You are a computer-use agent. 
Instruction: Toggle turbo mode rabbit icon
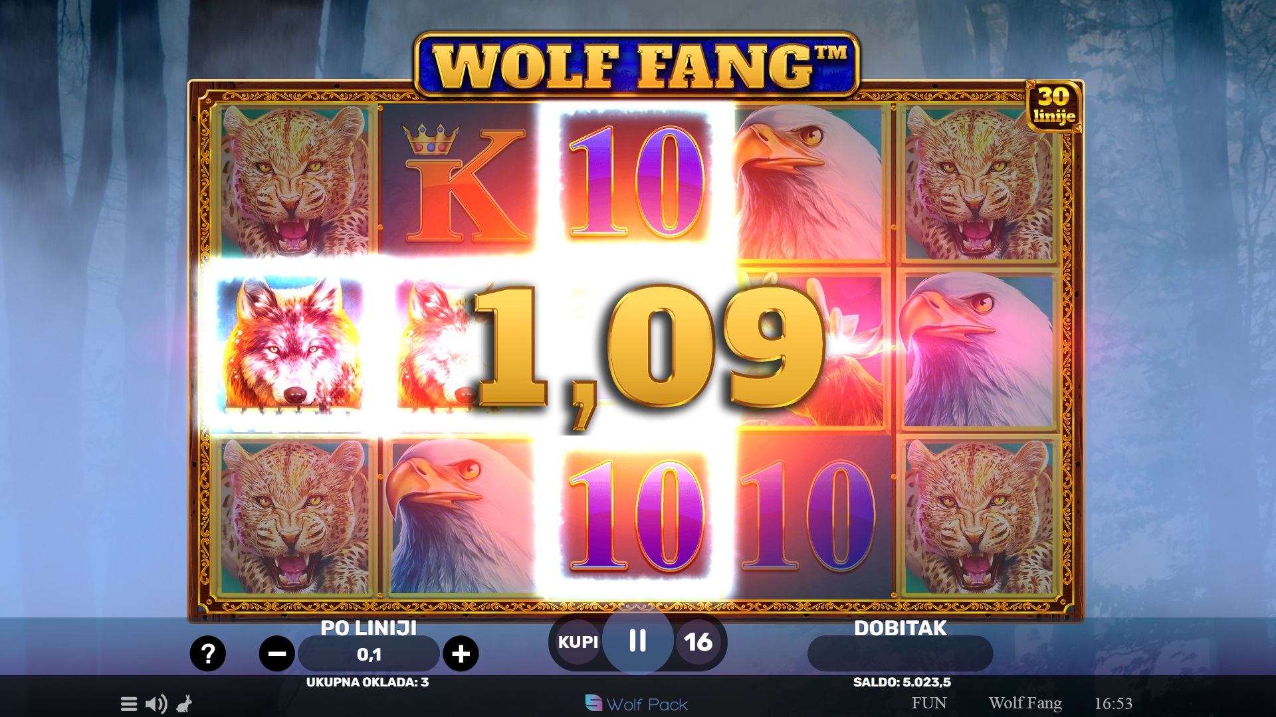pyautogui.click(x=185, y=704)
